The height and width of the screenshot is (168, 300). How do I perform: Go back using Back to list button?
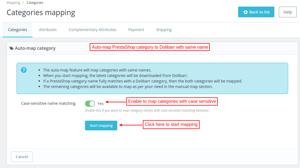pyautogui.click(x=256, y=12)
